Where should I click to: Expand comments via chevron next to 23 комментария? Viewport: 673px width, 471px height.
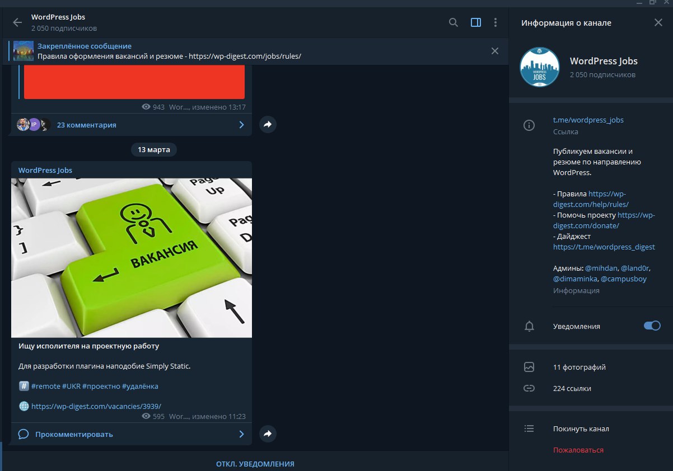tap(242, 125)
